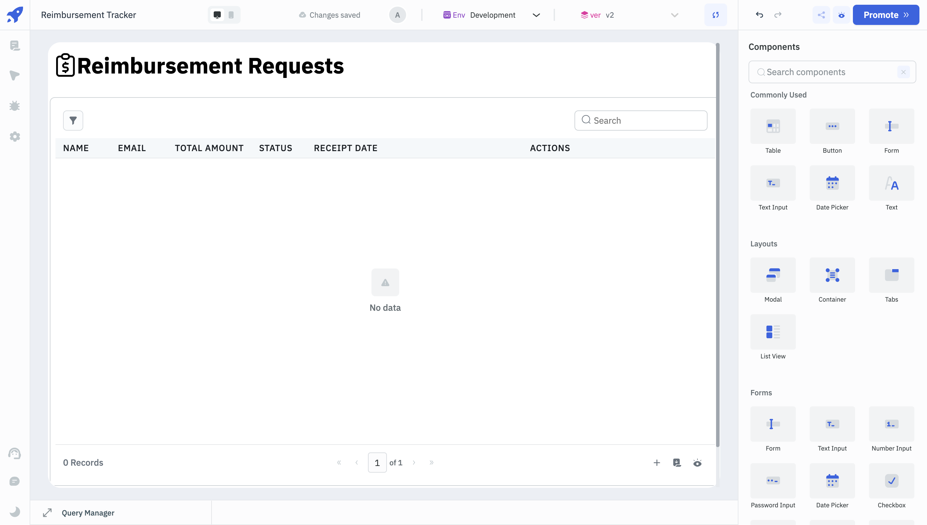Click the add new row plus icon
Screen dimensions: 927x525
656,463
